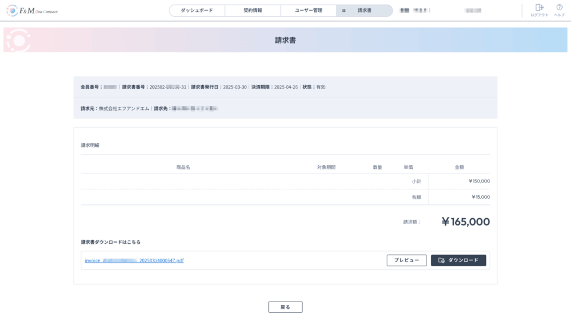The height and width of the screenshot is (330, 571).
Task: Click the logout door icon
Action: pyautogui.click(x=539, y=8)
